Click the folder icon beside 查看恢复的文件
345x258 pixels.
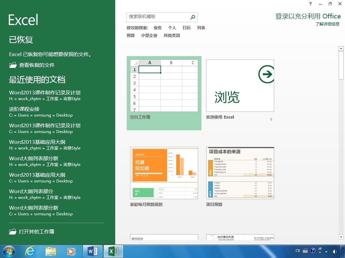tap(13, 65)
